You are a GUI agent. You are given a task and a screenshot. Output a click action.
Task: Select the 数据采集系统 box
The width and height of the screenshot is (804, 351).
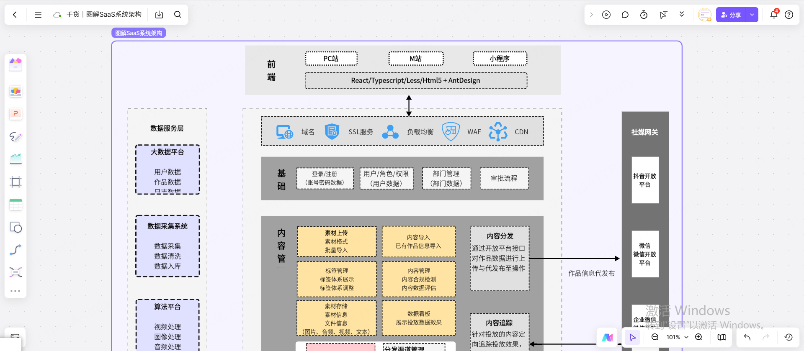pyautogui.click(x=167, y=246)
